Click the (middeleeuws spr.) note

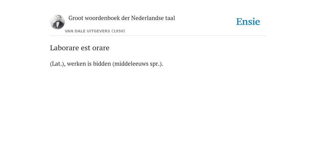click(x=138, y=64)
